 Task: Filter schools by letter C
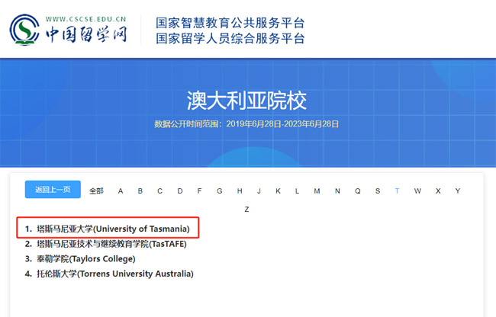point(159,191)
